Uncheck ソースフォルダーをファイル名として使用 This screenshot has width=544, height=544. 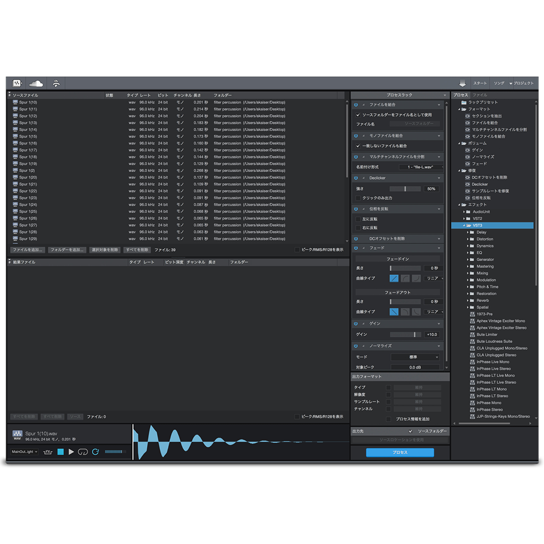(x=358, y=115)
